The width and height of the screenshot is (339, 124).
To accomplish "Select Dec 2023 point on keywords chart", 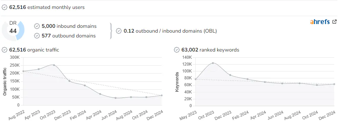I will [230, 75].
